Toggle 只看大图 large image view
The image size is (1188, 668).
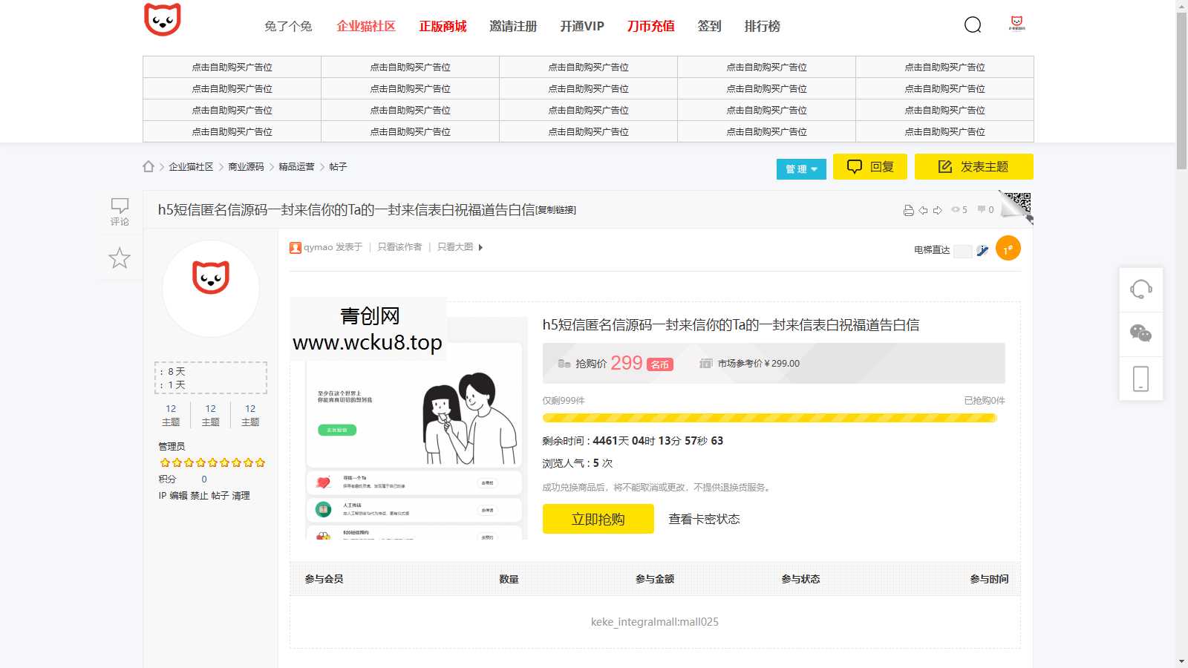coord(454,247)
